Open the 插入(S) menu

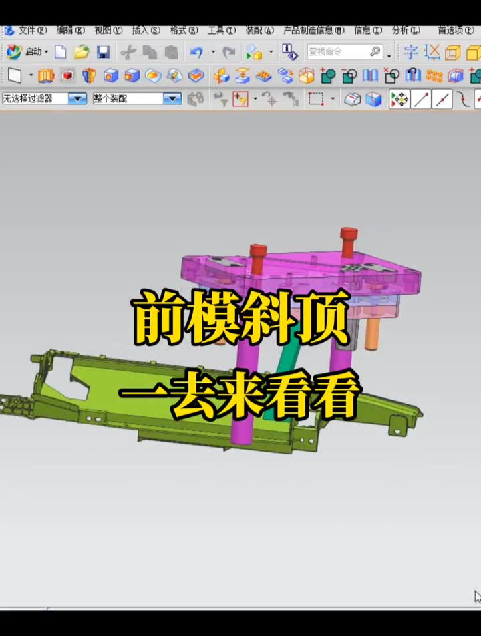[x=146, y=31]
